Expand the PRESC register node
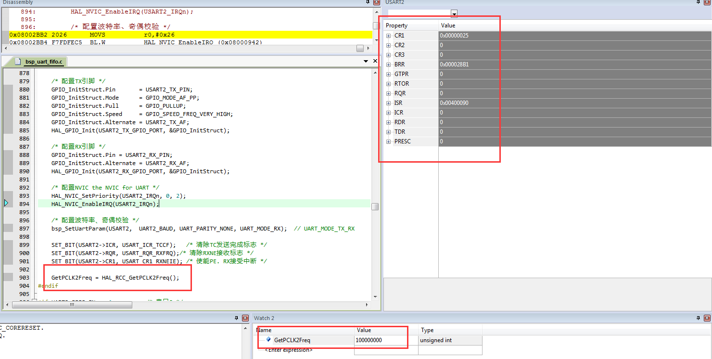712x359 pixels. point(389,141)
